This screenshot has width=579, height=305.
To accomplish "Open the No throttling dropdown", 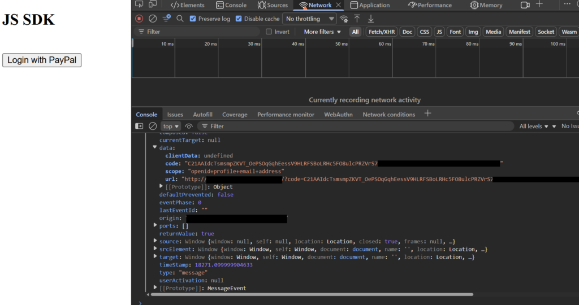I will [310, 19].
